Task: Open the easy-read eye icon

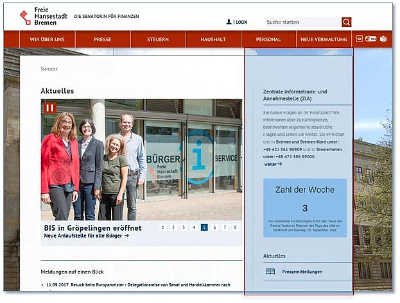Action: (x=360, y=39)
